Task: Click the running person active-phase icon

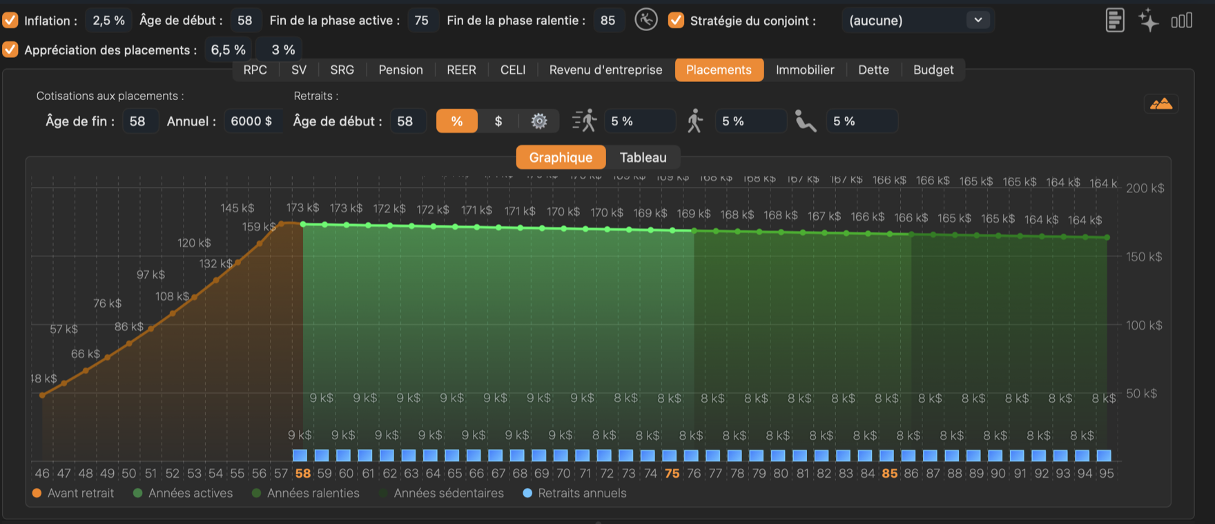Action: [585, 121]
